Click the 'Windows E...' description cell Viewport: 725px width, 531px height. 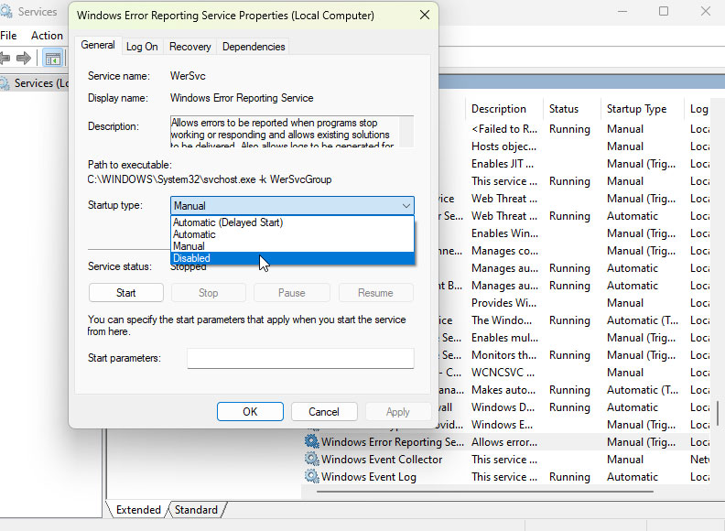pos(503,425)
